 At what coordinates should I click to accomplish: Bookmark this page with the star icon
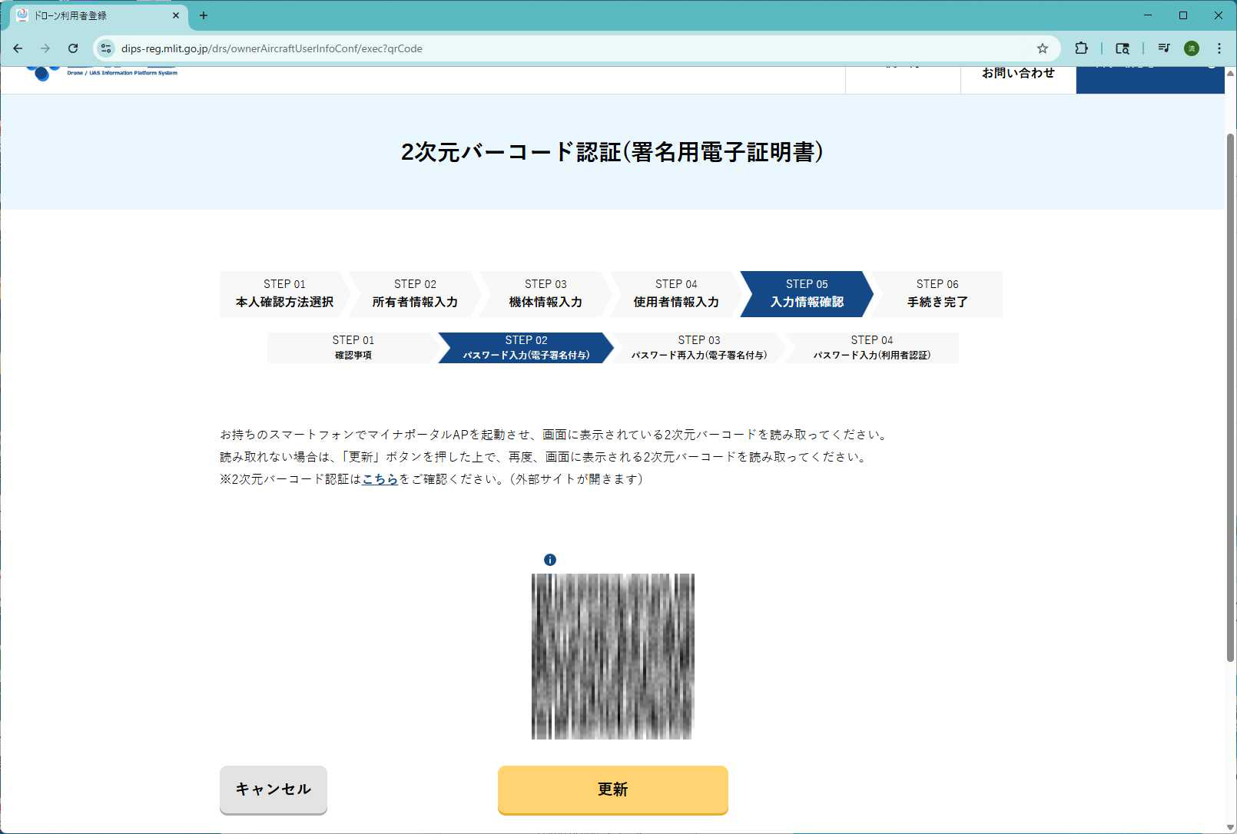point(1043,48)
